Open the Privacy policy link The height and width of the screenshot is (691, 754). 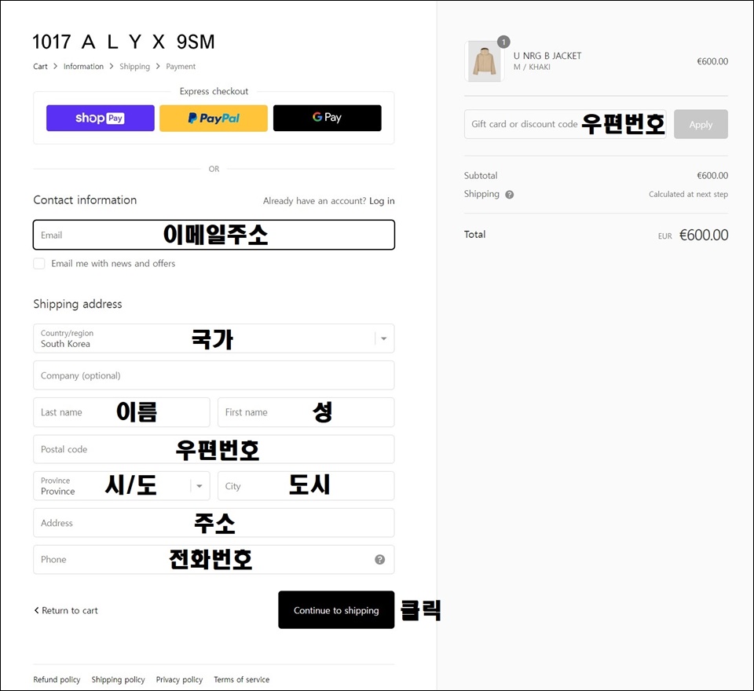click(179, 679)
